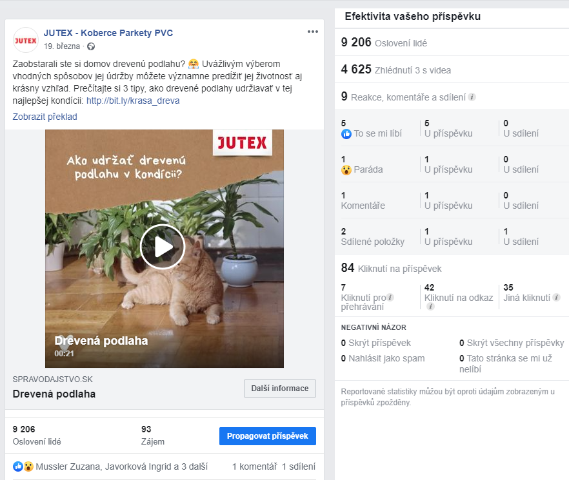Viewport: 569px width, 480px height.
Task: Open the 1 sdílení link
Action: tap(299, 466)
